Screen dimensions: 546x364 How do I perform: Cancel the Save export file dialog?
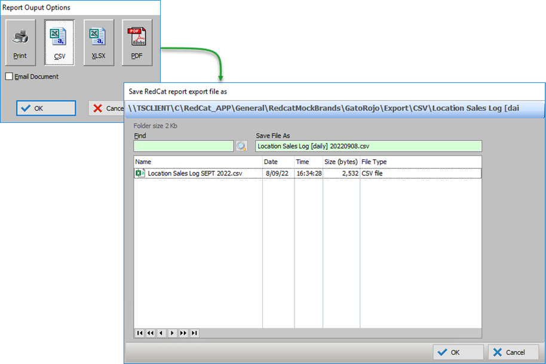tap(513, 352)
